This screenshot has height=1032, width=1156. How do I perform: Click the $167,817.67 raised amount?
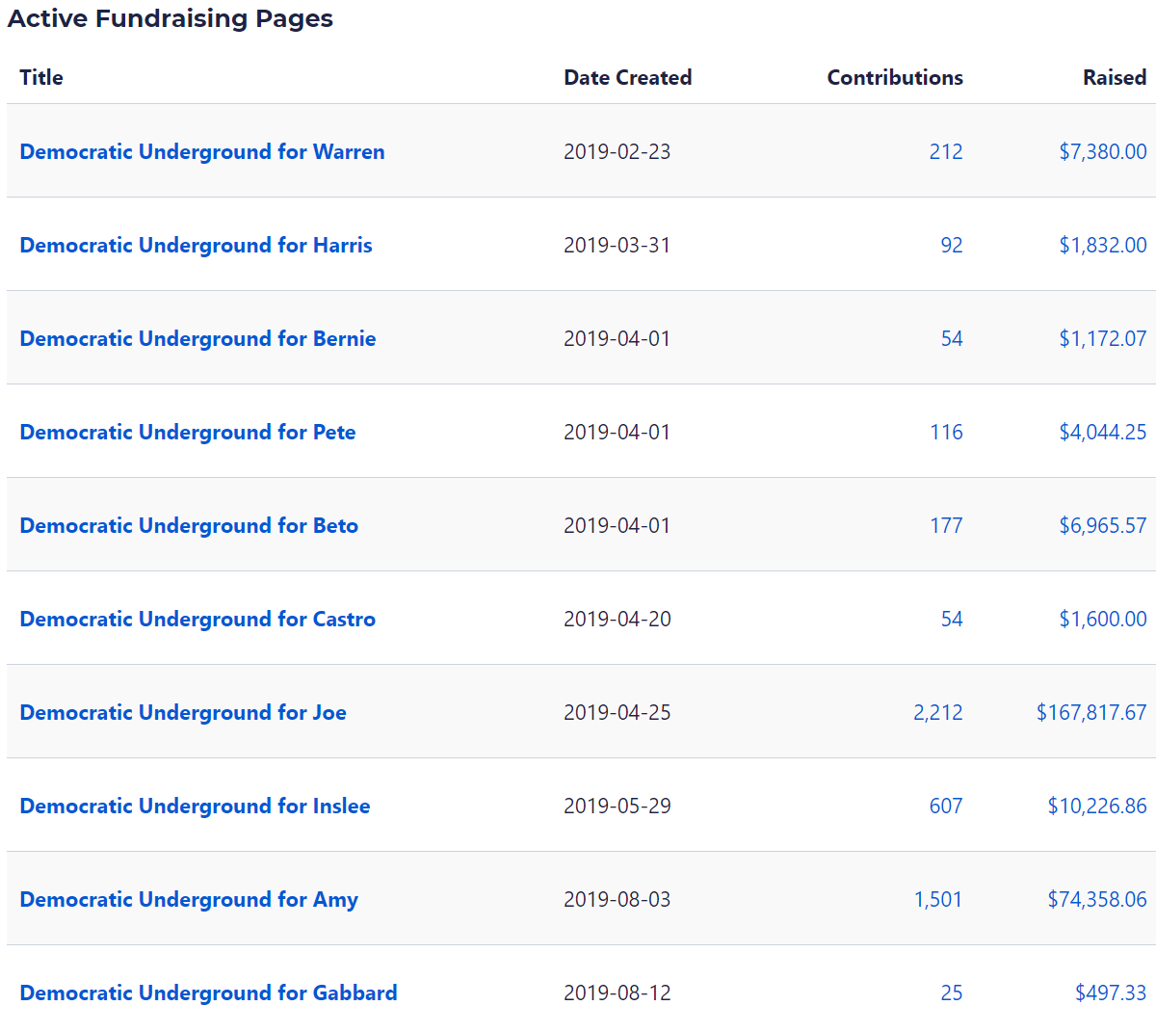[x=1090, y=713]
